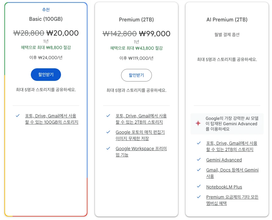Click checkmark beside Premium 2TB storage feature
The width and height of the screenshot is (272, 220).
(108, 116)
